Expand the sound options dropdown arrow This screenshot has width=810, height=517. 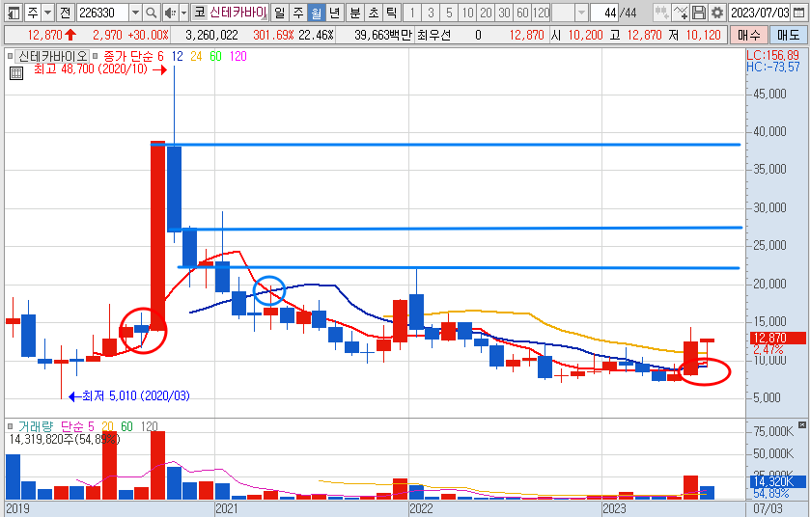183,13
